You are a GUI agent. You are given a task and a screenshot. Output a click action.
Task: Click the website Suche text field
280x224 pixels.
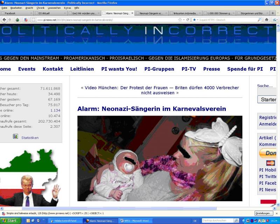(267, 92)
